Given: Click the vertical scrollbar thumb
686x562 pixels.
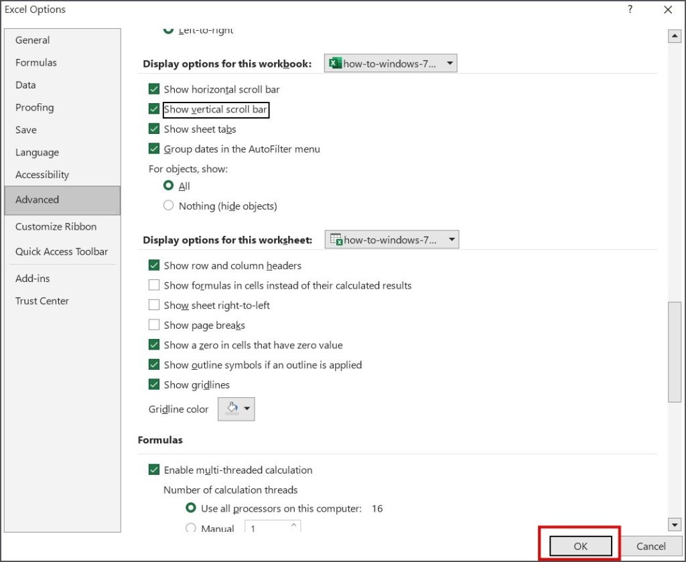Looking at the screenshot, I should coord(675,352).
